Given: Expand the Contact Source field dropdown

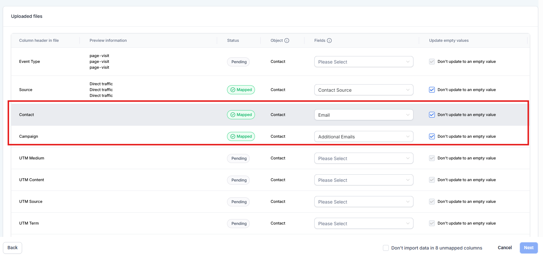Looking at the screenshot, I should click(363, 90).
